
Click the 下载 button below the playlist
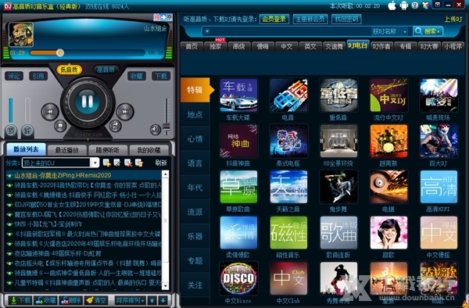coord(20,300)
